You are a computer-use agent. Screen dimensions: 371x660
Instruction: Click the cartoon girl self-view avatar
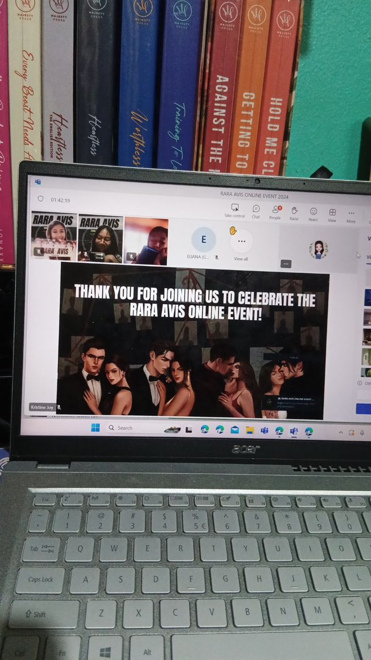pos(318,249)
